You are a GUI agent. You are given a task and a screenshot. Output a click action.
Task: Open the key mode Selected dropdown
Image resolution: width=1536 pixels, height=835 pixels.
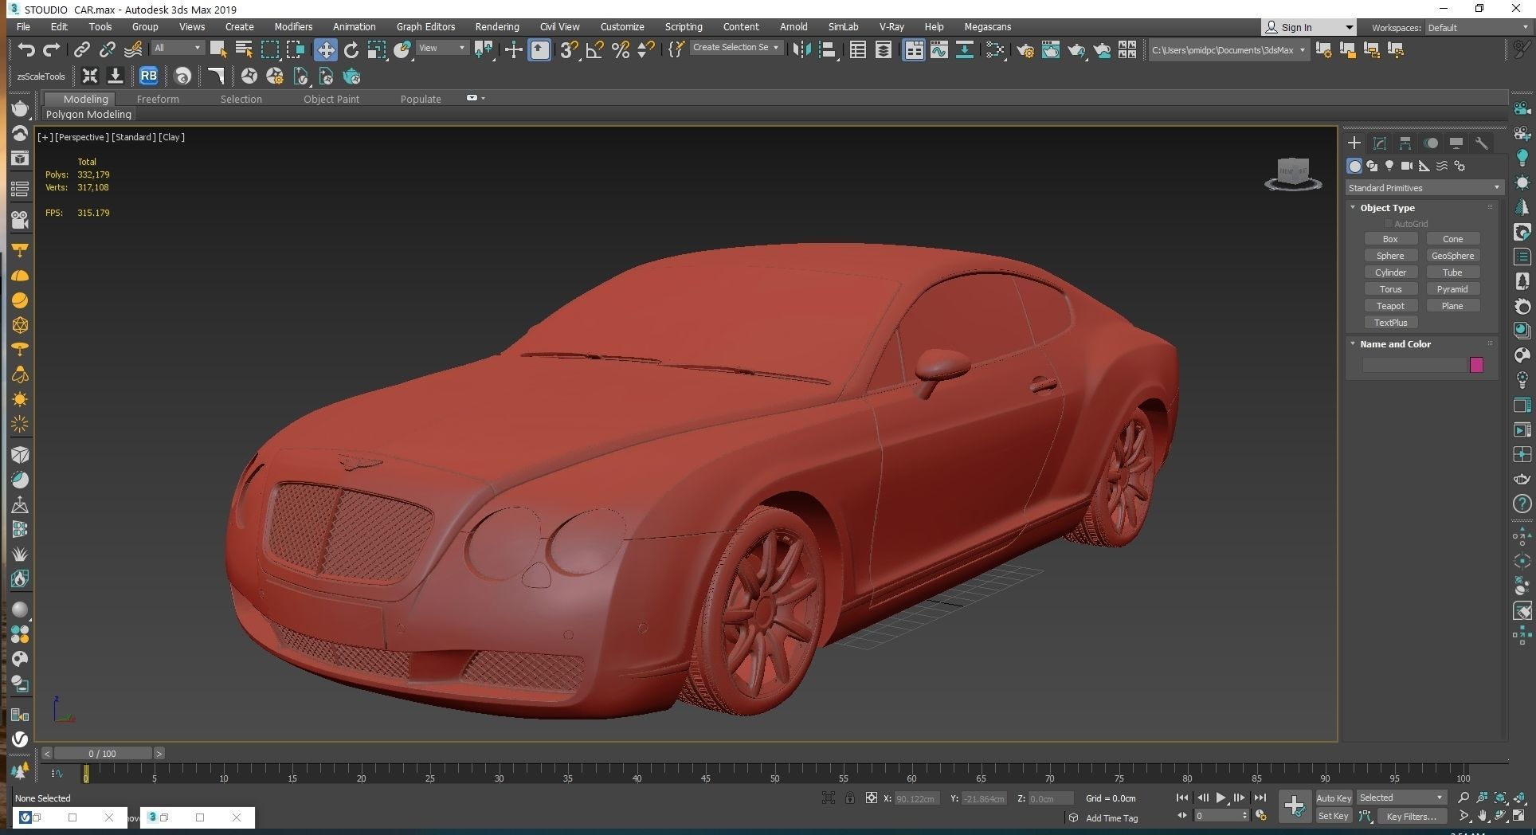(x=1401, y=798)
